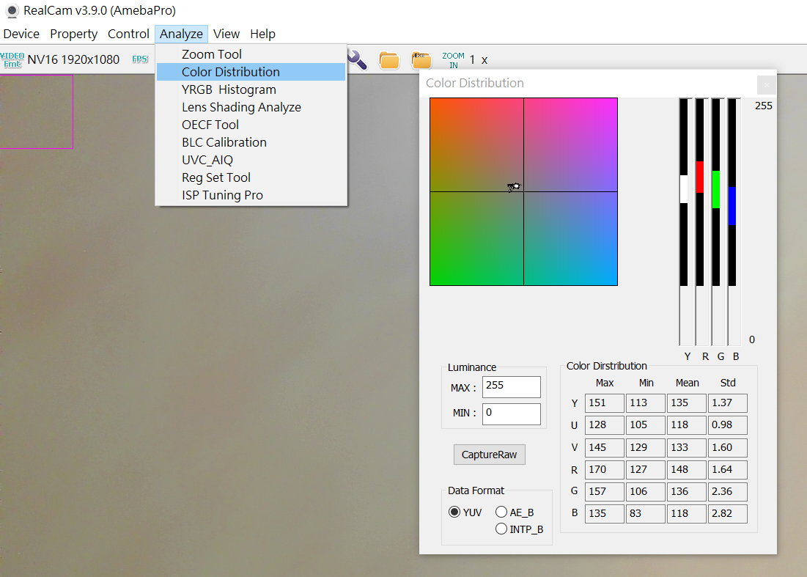The width and height of the screenshot is (807, 577).
Task: Open the Device menu
Action: tap(21, 34)
